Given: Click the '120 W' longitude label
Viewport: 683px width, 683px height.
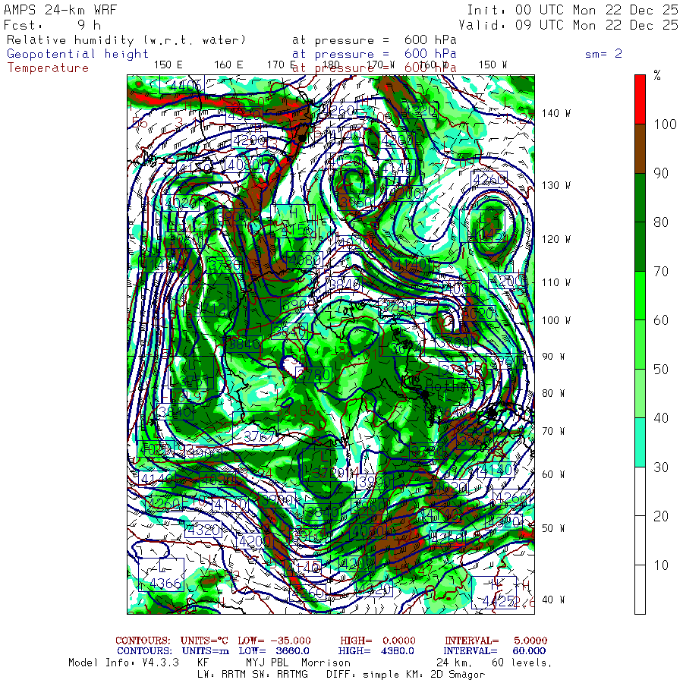Looking at the screenshot, I should [x=556, y=239].
